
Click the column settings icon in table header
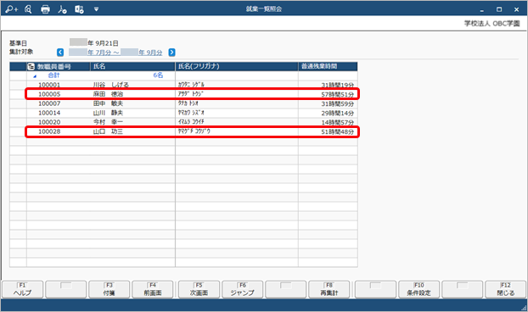31,67
